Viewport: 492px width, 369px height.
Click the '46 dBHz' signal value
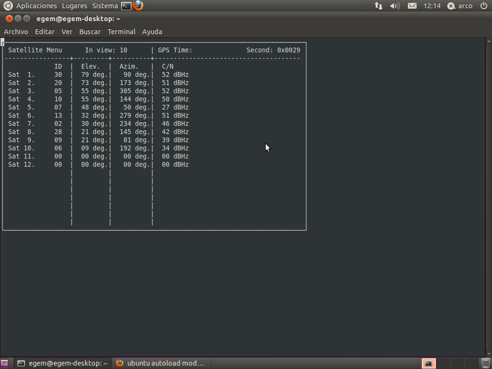(x=175, y=123)
